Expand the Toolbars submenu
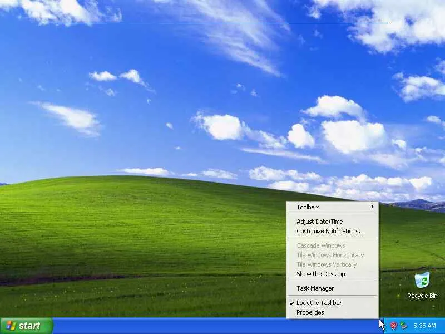Viewport: 445px width, 334px height. point(333,207)
